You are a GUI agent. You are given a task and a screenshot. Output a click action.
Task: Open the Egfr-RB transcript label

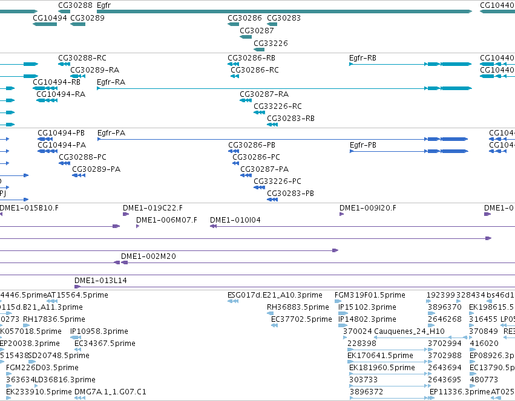pyautogui.click(x=362, y=57)
